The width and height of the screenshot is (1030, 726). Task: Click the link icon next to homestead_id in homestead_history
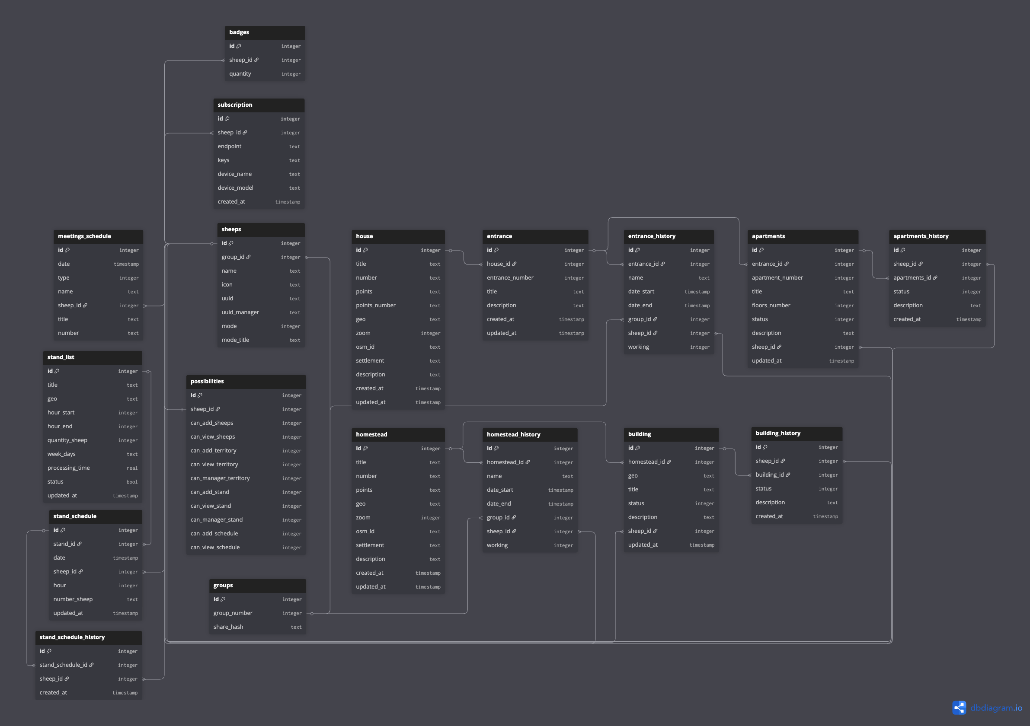coord(528,462)
